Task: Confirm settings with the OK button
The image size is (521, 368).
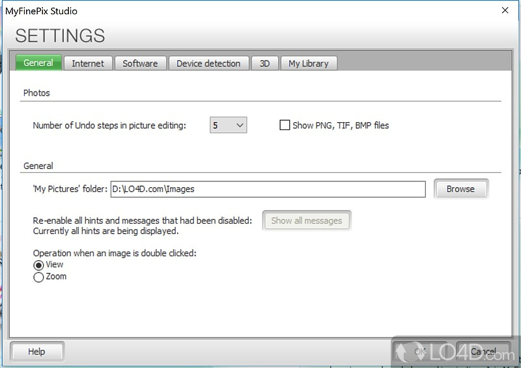Action: tap(420, 351)
